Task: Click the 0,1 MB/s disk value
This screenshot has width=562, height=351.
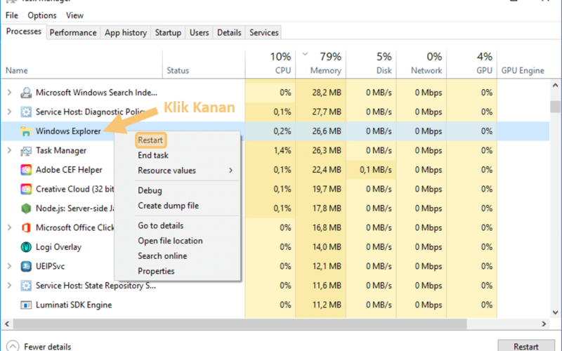Action: [376, 170]
